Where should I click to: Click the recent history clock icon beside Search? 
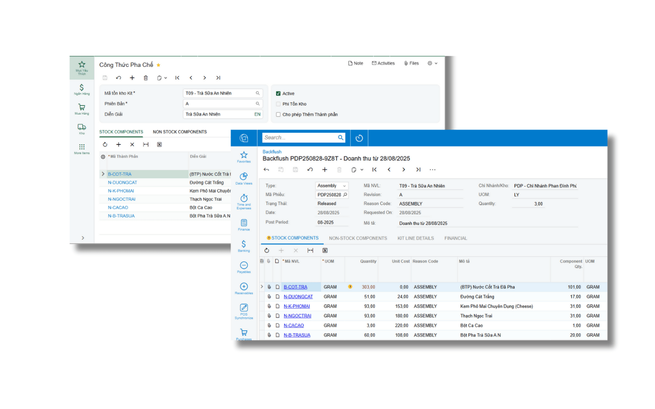coord(359,138)
